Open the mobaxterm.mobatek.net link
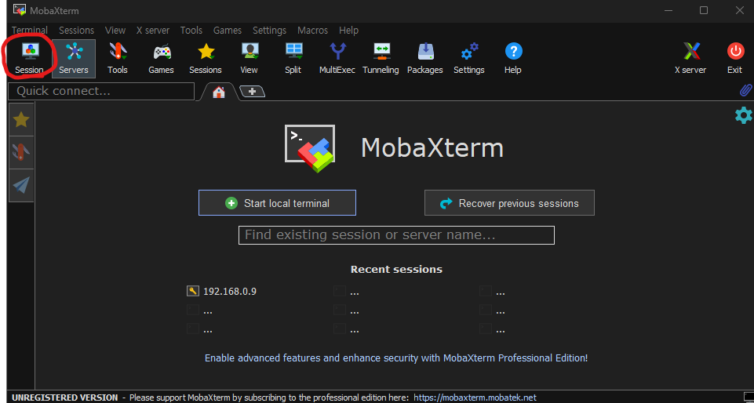754x403 pixels. click(475, 398)
